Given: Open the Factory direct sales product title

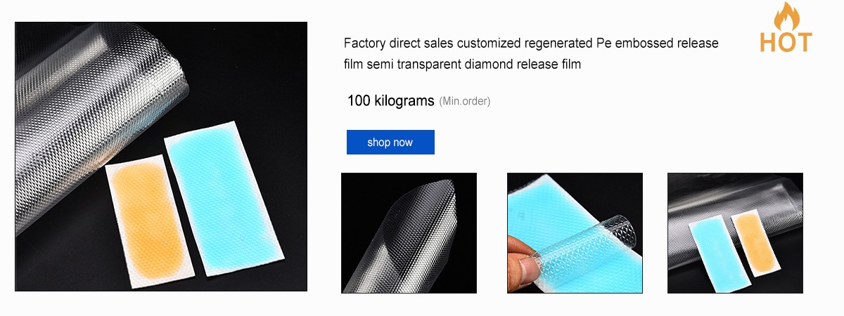Looking at the screenshot, I should coord(531,53).
